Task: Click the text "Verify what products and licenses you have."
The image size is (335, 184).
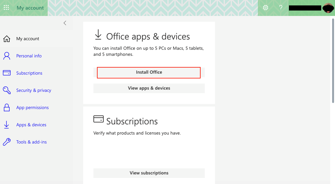Action: pos(137,133)
